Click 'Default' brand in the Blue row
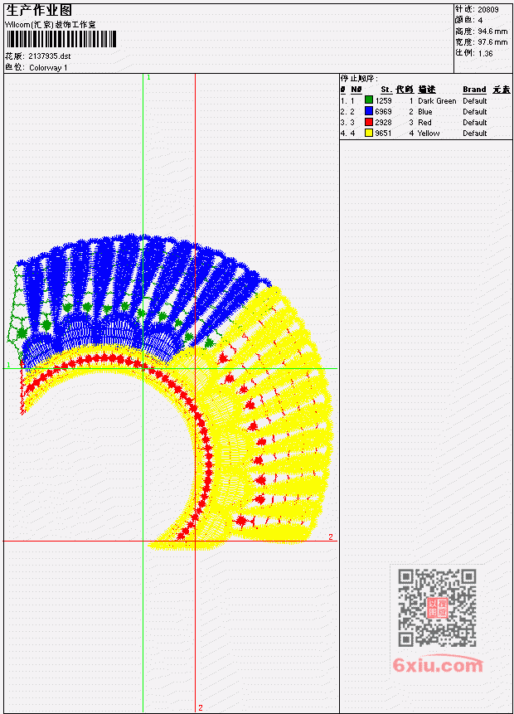 [475, 112]
